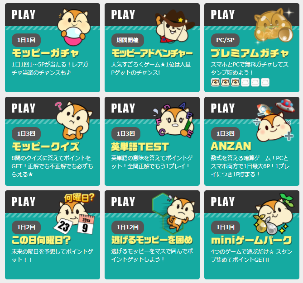Image resolution: width=303 pixels, height=283 pixels.
Task: Open モッピークイズ quiz game
Action: [46, 146]
